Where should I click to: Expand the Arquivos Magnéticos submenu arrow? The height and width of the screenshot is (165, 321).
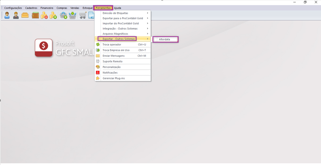click(147, 34)
